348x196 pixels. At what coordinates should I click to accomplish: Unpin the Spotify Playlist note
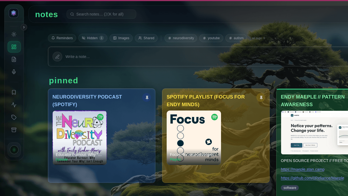tap(261, 97)
